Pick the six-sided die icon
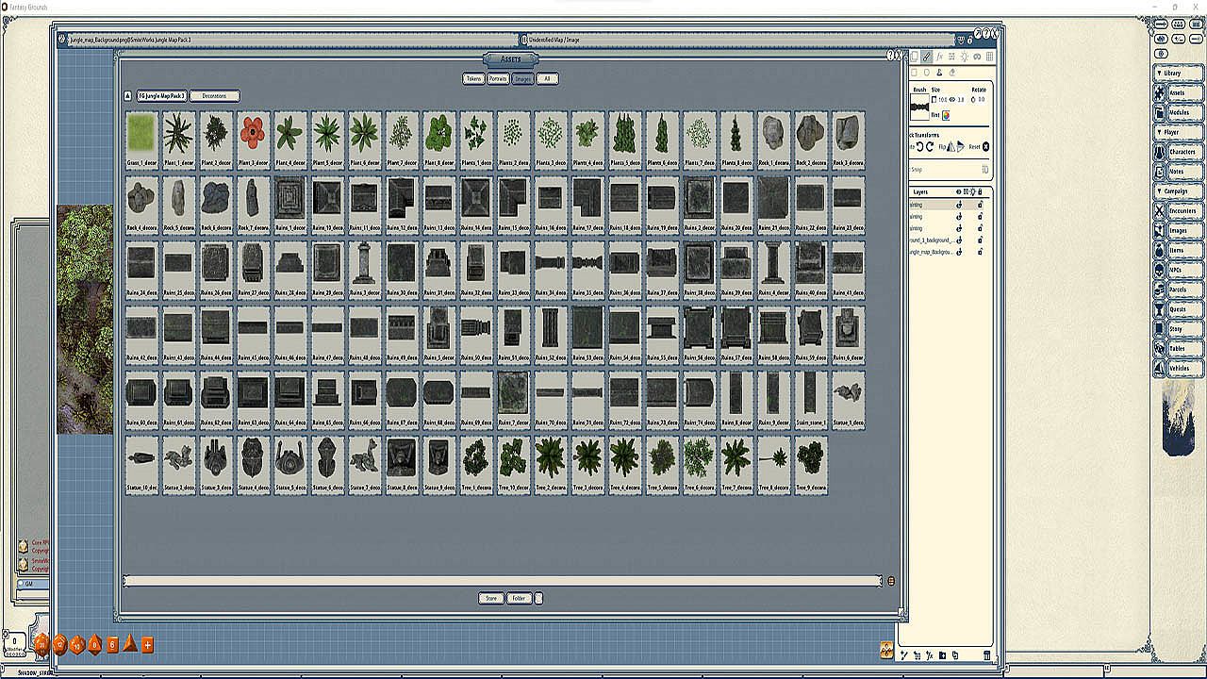 (112, 645)
